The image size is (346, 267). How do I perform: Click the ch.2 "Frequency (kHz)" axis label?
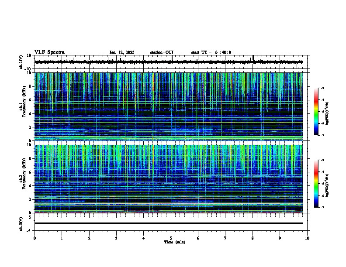pyautogui.click(x=24, y=174)
